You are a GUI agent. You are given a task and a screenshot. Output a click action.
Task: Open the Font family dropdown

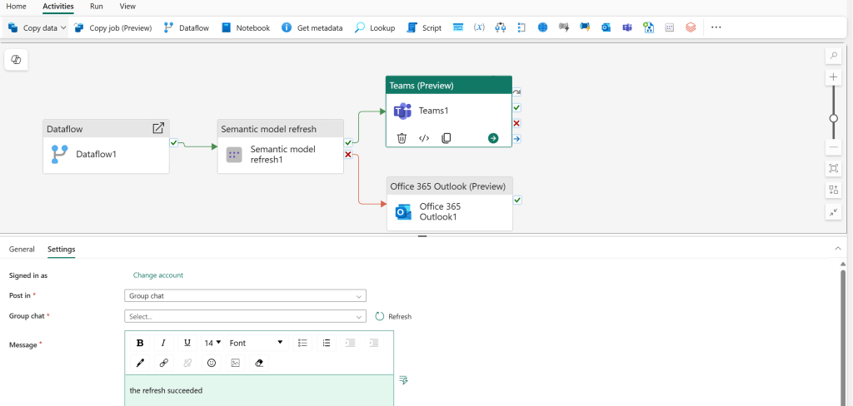(257, 343)
